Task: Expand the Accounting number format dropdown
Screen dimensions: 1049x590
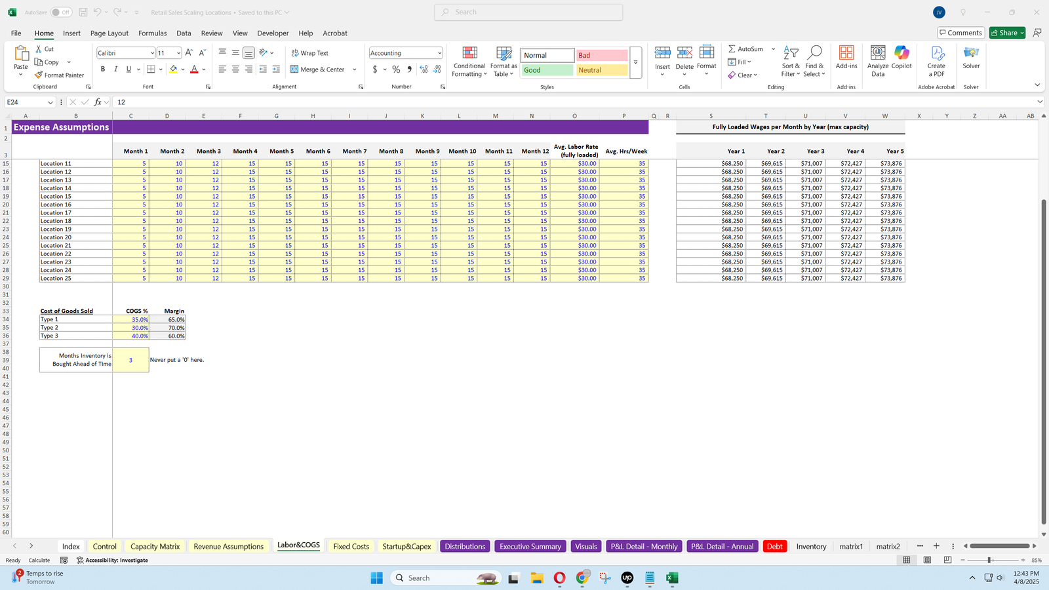Action: point(439,53)
